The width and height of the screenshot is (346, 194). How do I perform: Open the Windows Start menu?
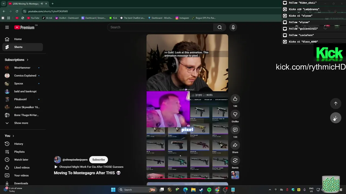tap(113, 190)
